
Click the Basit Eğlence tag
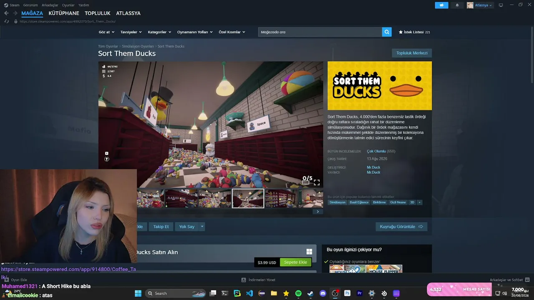[x=359, y=202]
